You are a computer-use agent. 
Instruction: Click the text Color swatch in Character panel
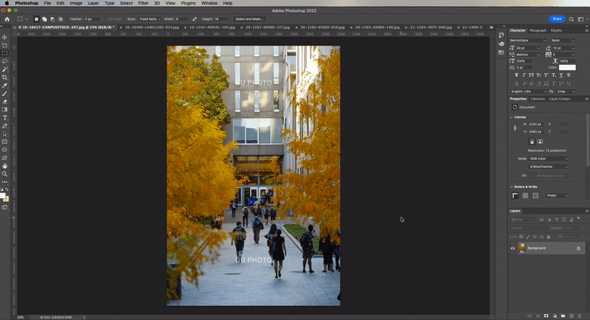tap(567, 67)
